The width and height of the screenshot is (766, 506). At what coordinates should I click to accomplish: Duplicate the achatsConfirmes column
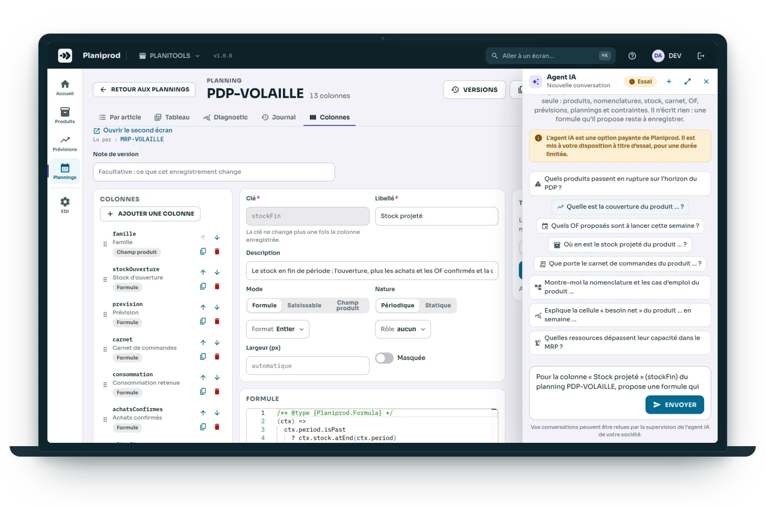coord(203,427)
